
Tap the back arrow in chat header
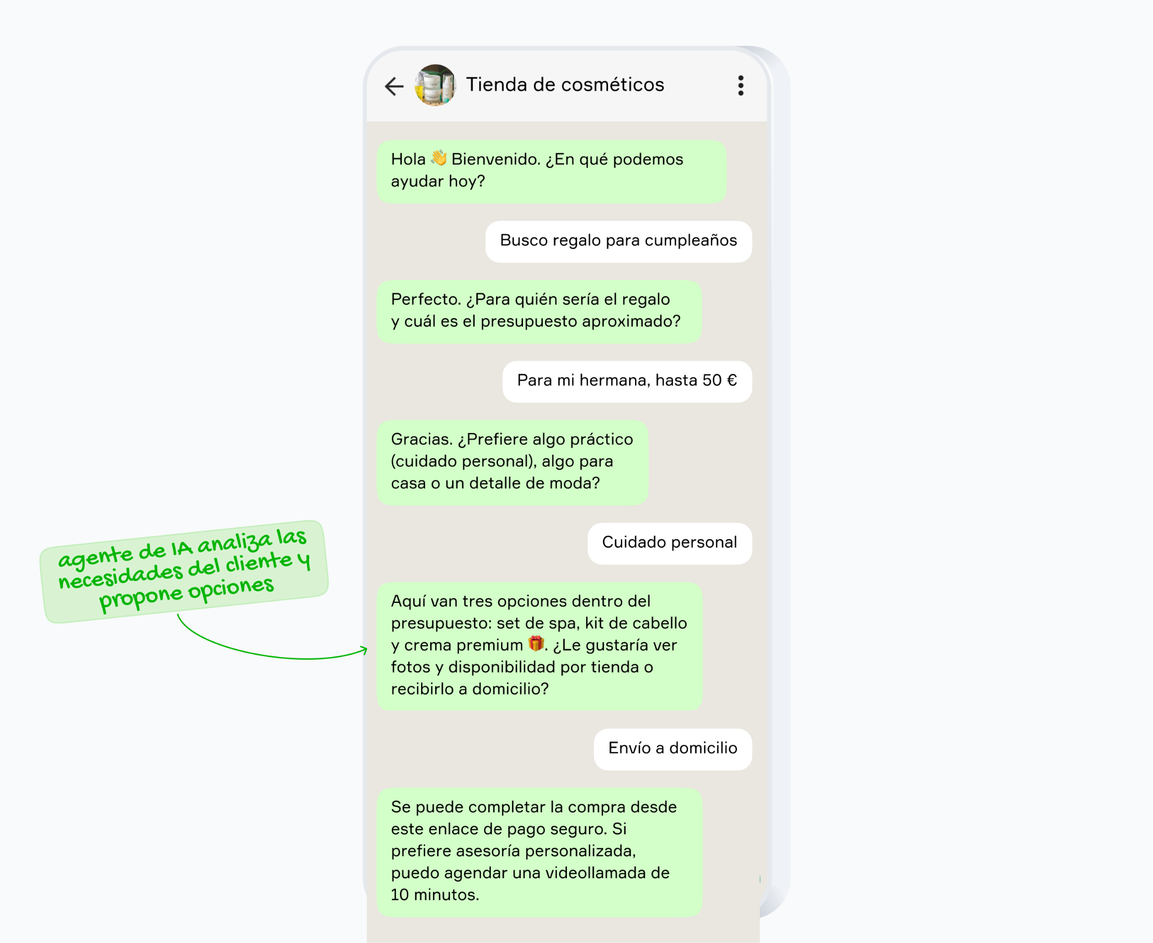[x=394, y=86]
